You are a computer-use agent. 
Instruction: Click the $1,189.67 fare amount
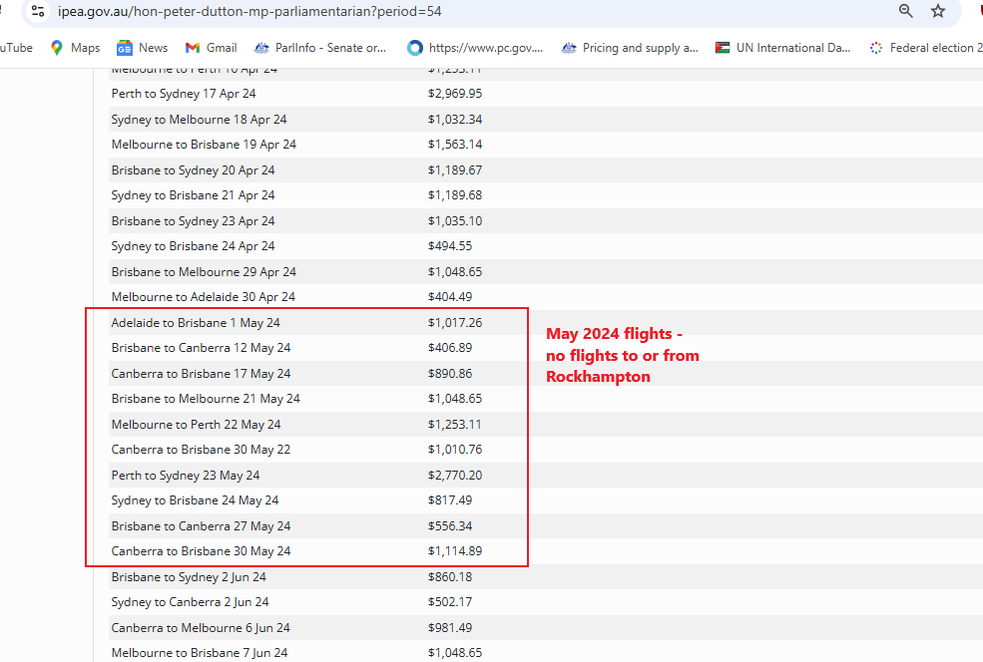coord(455,169)
